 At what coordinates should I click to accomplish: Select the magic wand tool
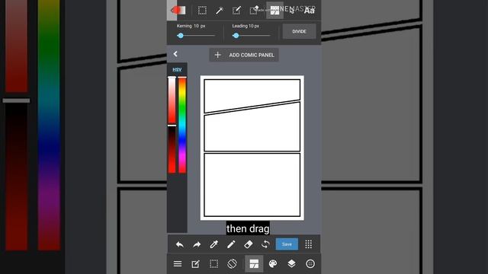pos(220,10)
